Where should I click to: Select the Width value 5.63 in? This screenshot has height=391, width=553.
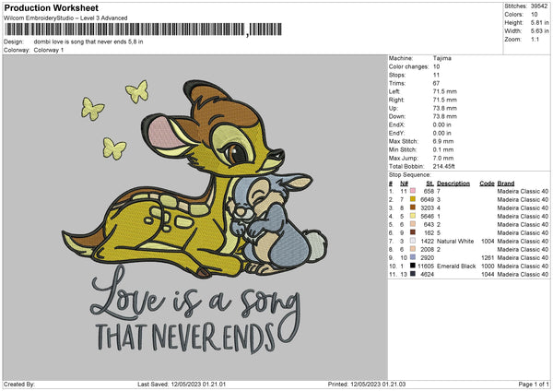[x=539, y=31]
